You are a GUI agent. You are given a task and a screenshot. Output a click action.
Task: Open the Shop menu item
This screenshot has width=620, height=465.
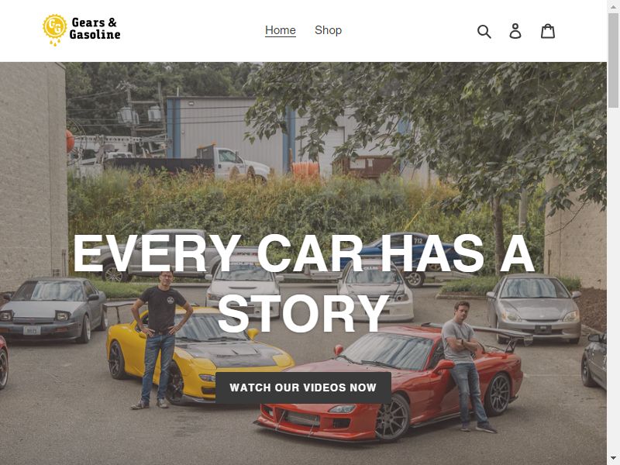pos(328,30)
